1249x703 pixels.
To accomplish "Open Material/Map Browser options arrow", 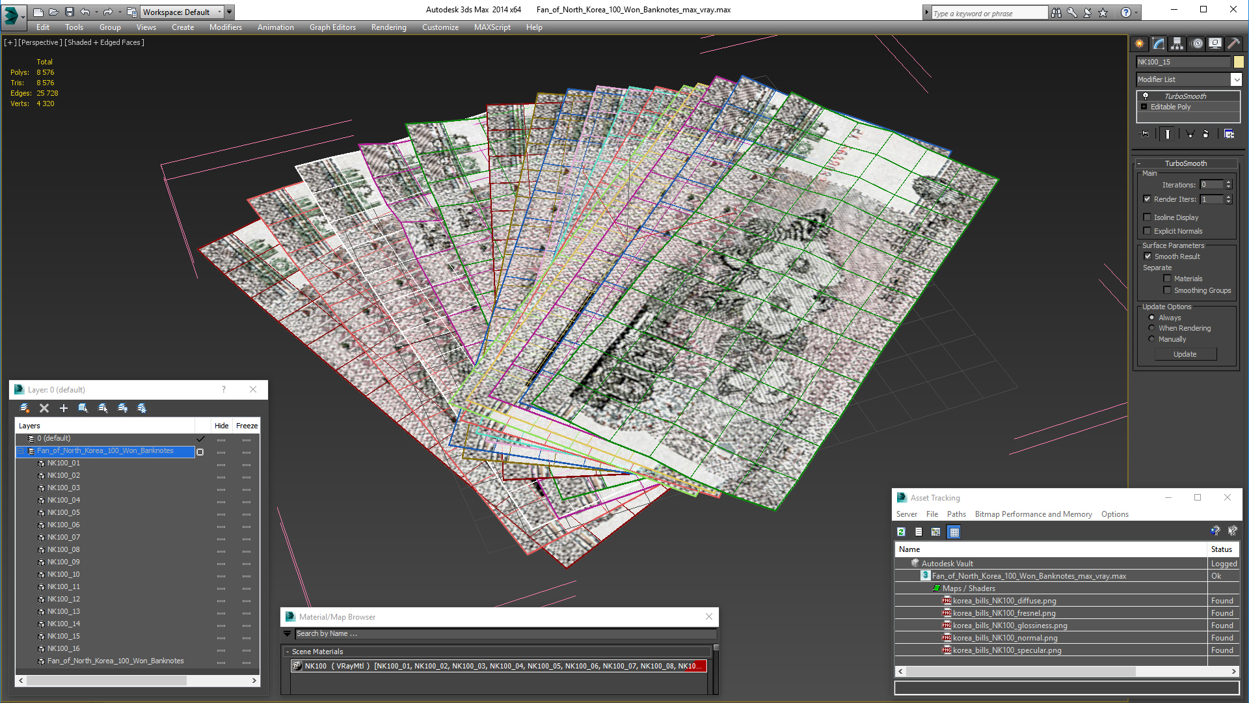I will tap(287, 634).
